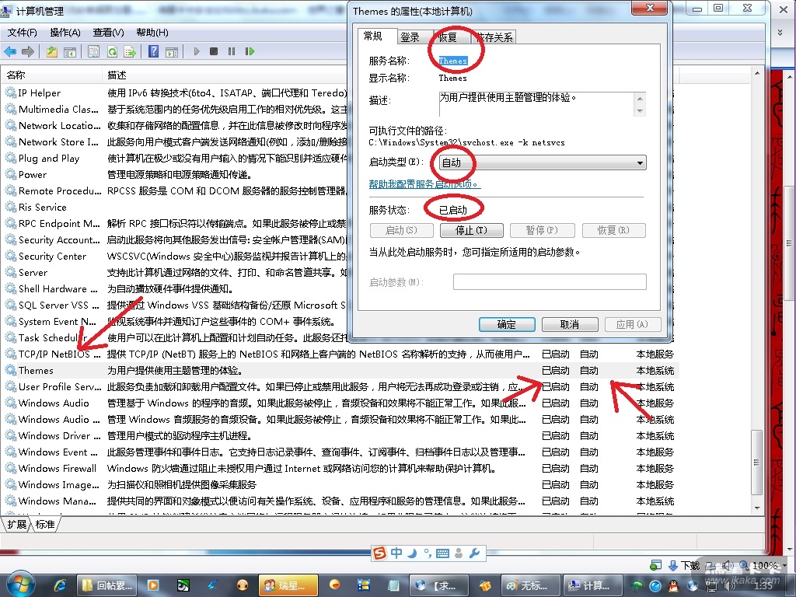Open the Sogou wrench settings icon
This screenshot has width=796, height=597.
pos(475,553)
